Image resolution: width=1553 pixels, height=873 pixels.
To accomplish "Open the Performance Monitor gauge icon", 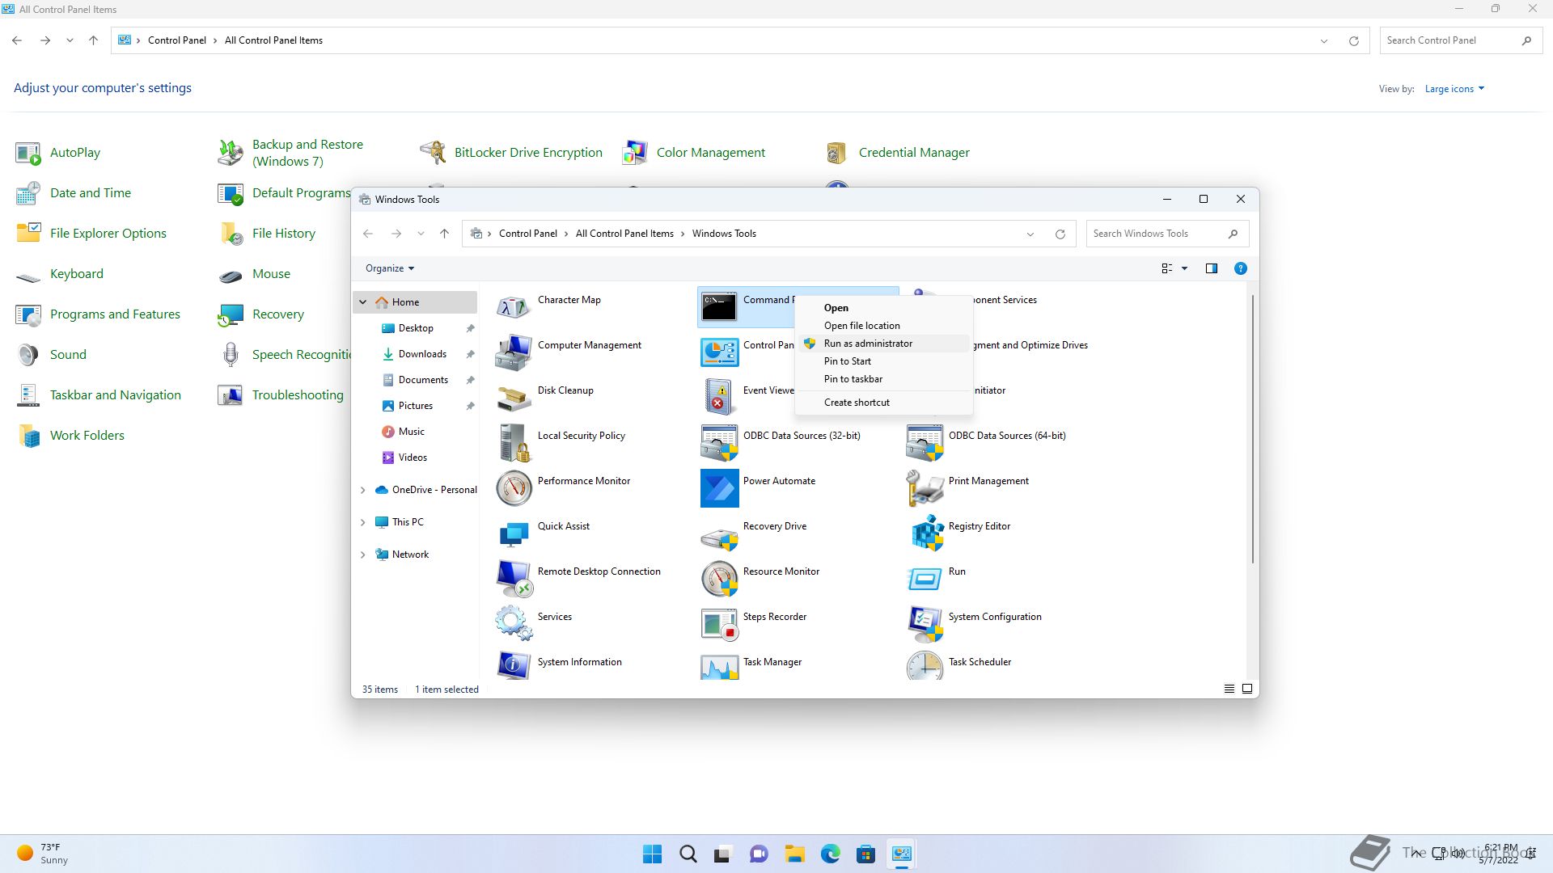I will click(x=514, y=487).
